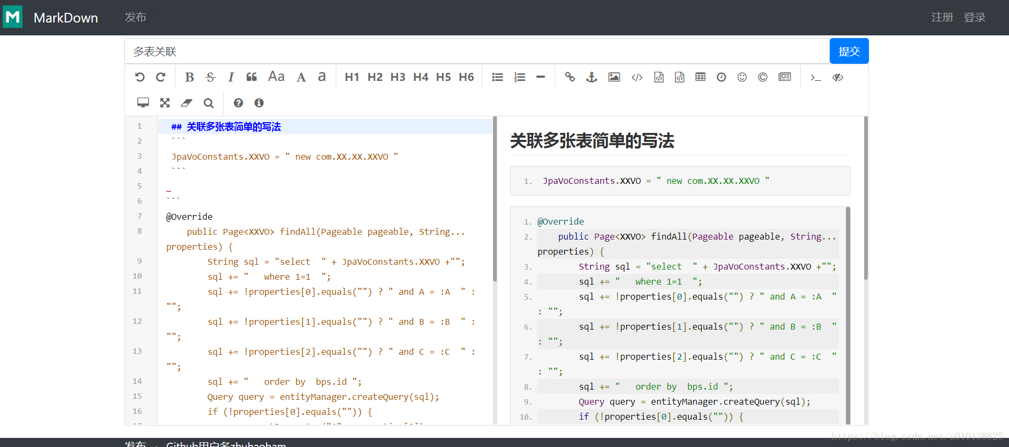This screenshot has width=1009, height=447.
Task: Convert selection to lowercase a
Action: (322, 77)
